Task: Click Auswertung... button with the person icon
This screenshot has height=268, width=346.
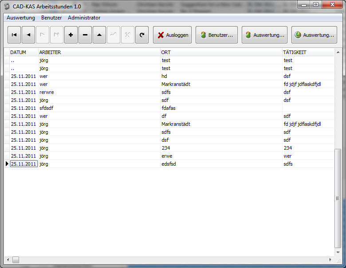Action: click(x=264, y=35)
